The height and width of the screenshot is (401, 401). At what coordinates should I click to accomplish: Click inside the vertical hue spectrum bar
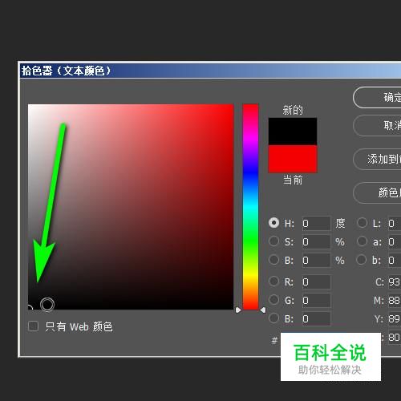point(250,207)
